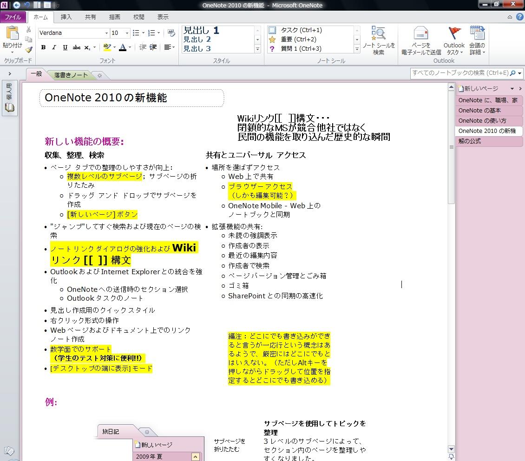525x461 pixels.
Task: Click the full page view icon in title bar
Action: point(47,5)
